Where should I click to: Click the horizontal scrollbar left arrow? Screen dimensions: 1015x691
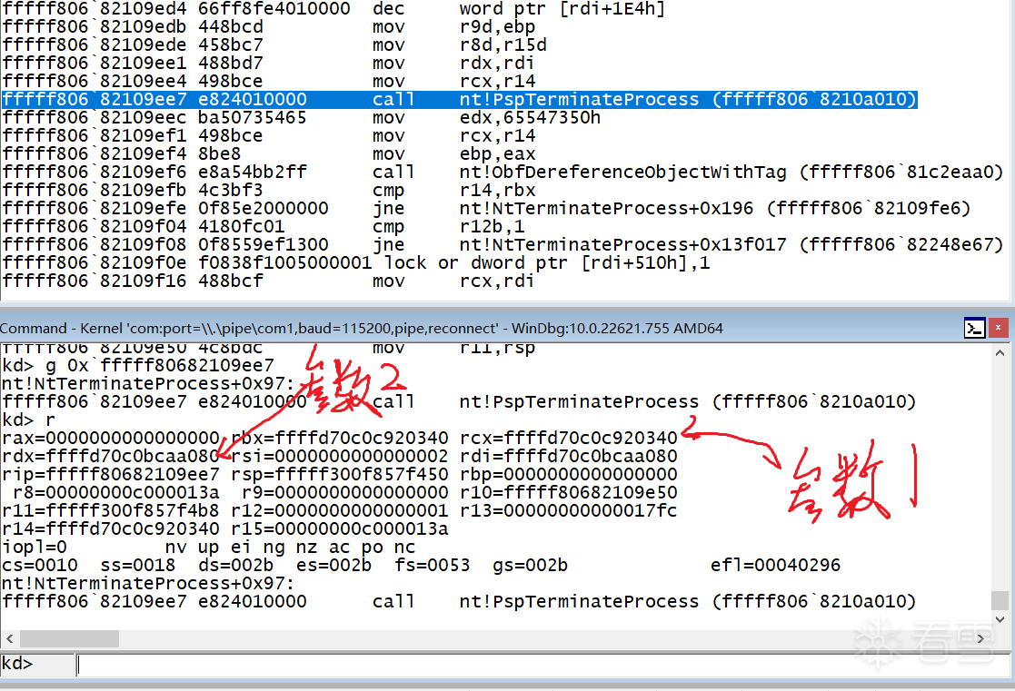coord(9,638)
